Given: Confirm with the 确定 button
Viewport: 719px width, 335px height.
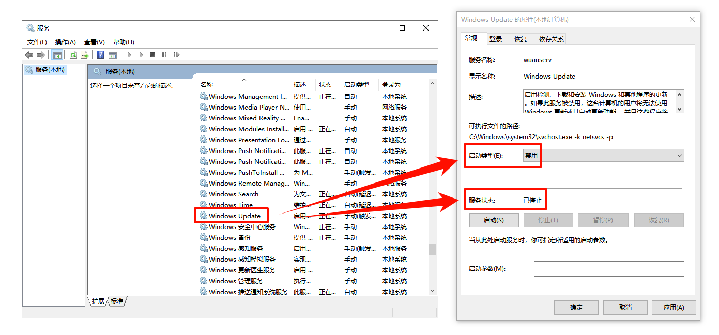Looking at the screenshot, I should click(576, 307).
